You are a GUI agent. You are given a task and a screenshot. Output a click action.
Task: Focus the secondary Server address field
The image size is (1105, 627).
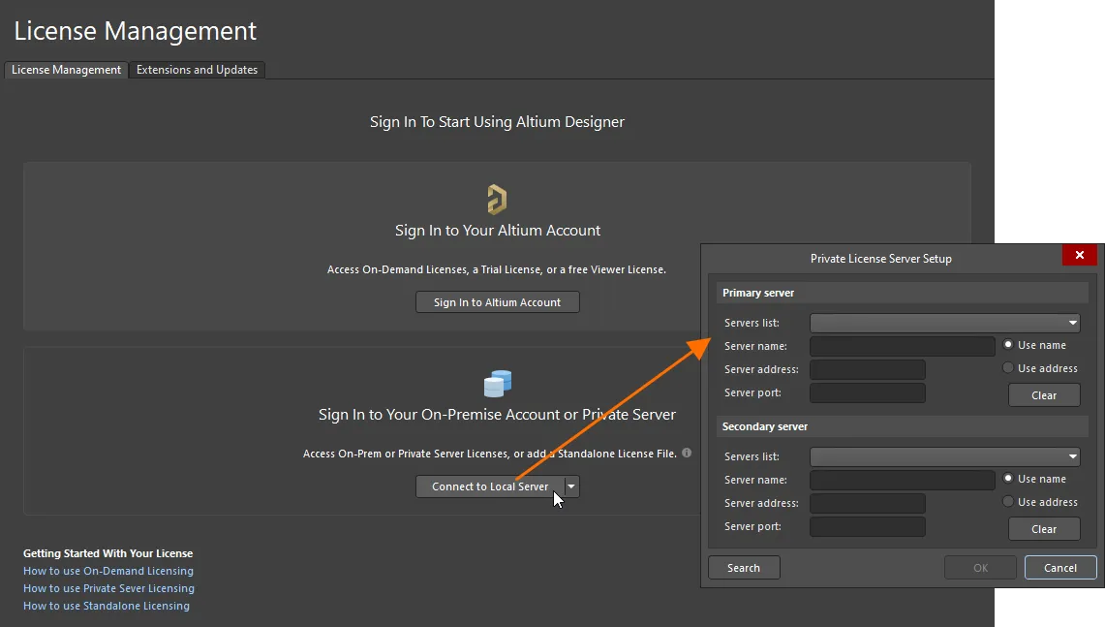(868, 504)
